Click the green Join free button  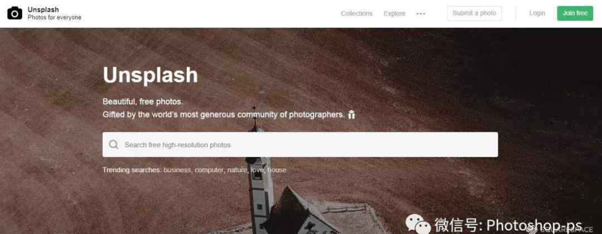pyautogui.click(x=575, y=13)
